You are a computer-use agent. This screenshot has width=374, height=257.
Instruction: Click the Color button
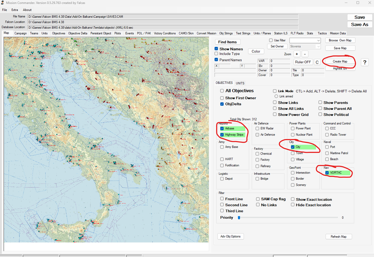[256, 51]
